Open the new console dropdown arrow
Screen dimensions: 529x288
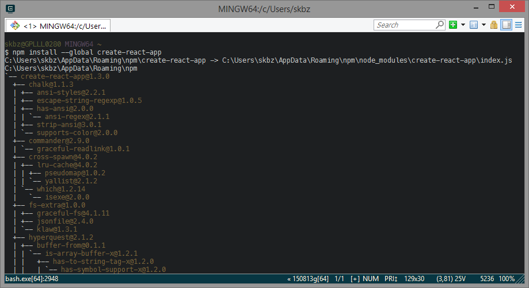pos(463,25)
